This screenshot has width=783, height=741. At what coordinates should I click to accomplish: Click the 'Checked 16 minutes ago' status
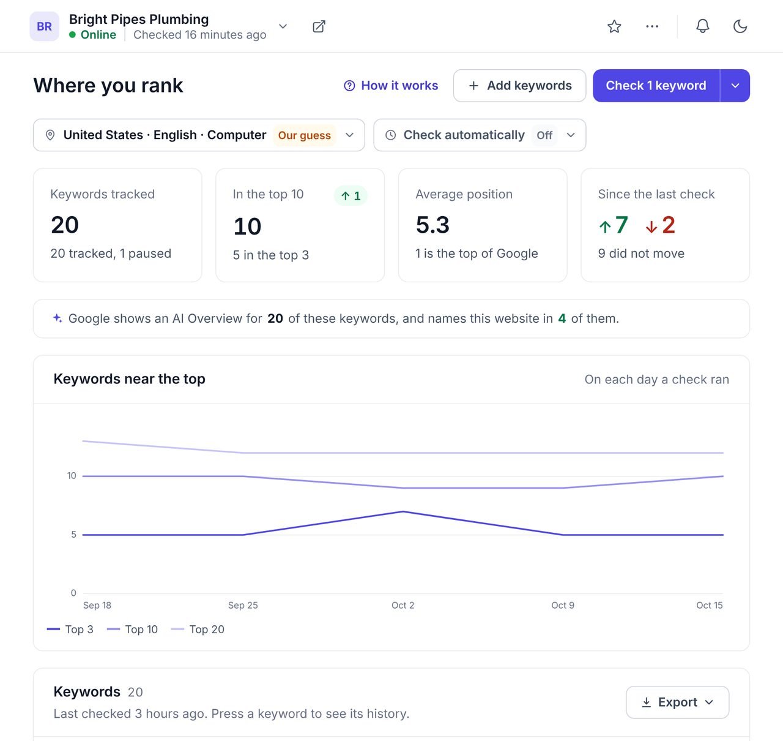click(x=200, y=35)
